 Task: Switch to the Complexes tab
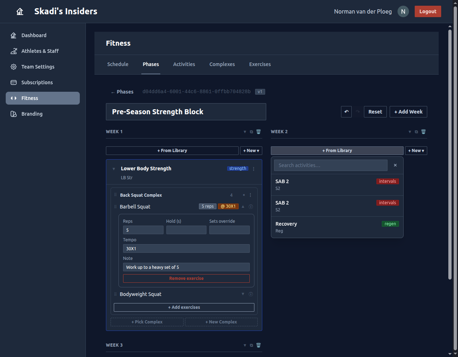pos(222,64)
